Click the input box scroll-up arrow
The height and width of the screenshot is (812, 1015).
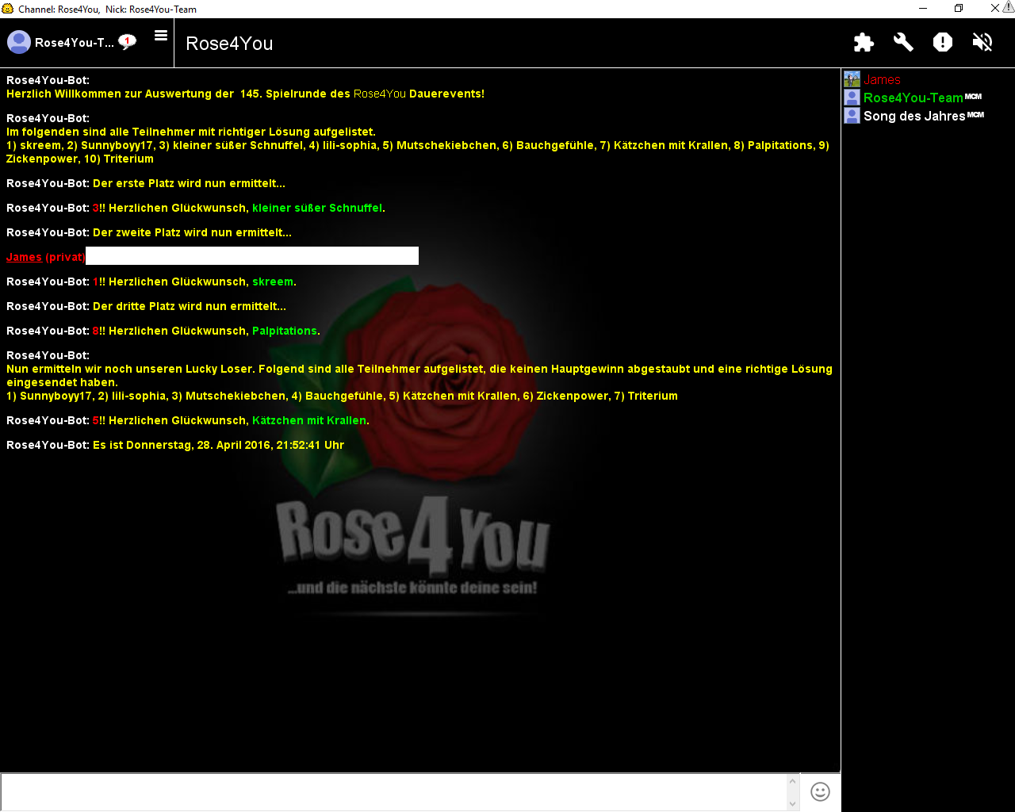click(x=792, y=781)
